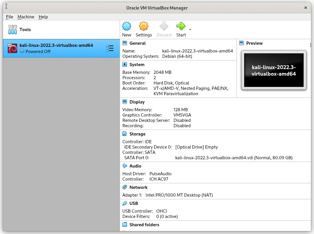Screen dimensions: 314x234
Task: Open the Machine menu
Action: 26,17
